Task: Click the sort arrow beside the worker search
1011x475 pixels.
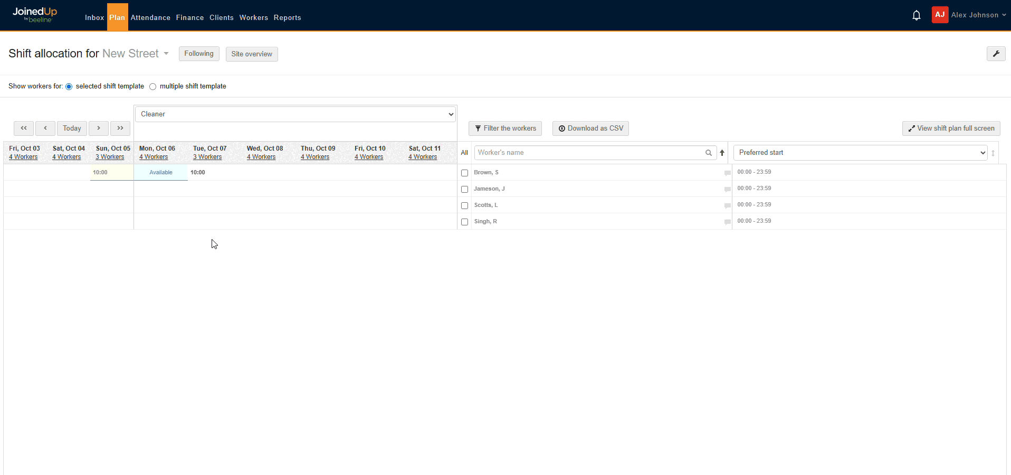Action: (x=722, y=153)
